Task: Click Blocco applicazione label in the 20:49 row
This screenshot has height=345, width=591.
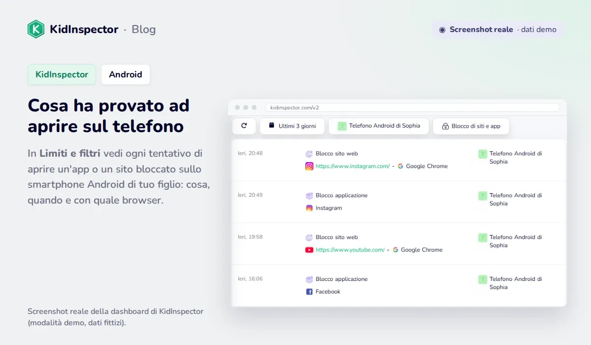Action: 342,196
